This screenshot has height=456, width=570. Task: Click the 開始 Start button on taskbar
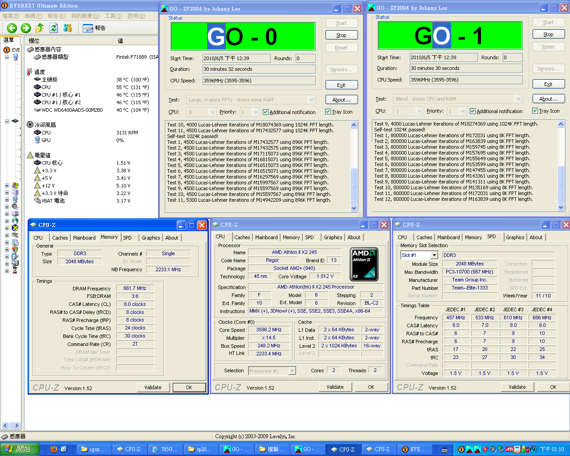tap(20, 449)
